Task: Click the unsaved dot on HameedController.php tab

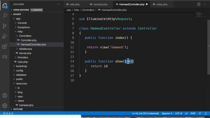Action: 147,4
